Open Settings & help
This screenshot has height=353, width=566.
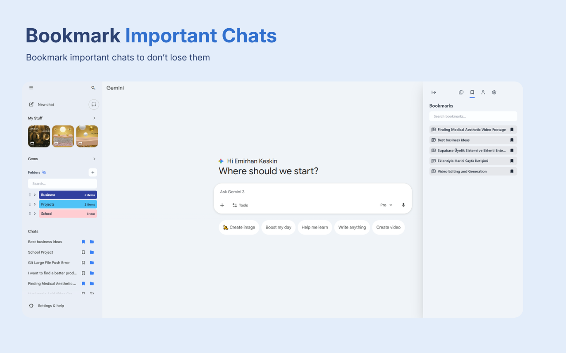[46, 306]
